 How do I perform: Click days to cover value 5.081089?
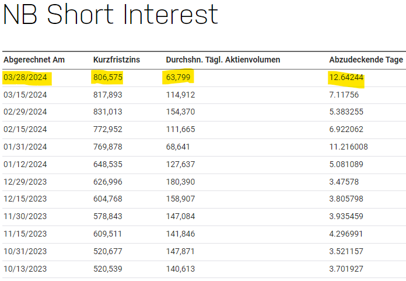[x=349, y=164]
